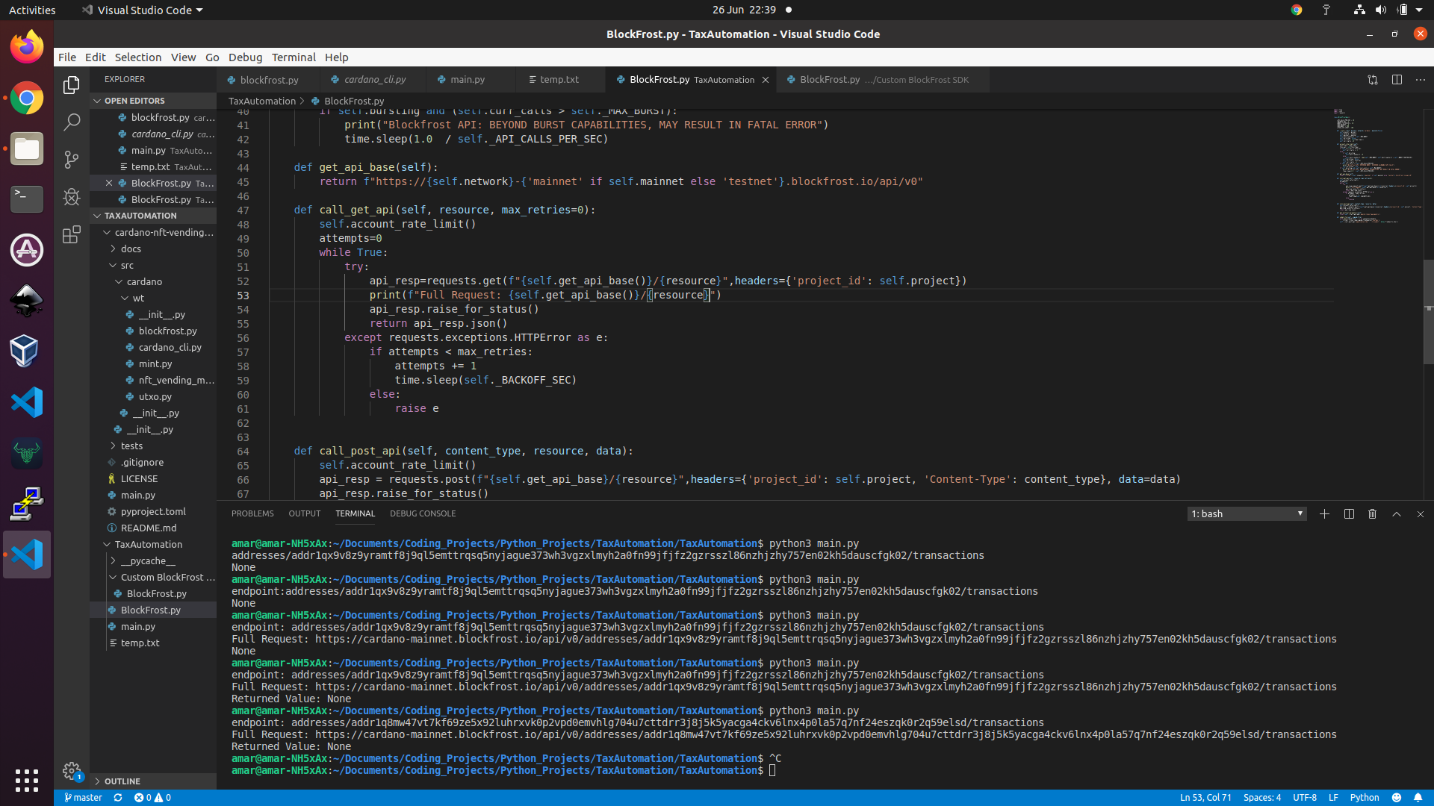
Task: Expand the Outline section
Action: pyautogui.click(x=153, y=781)
